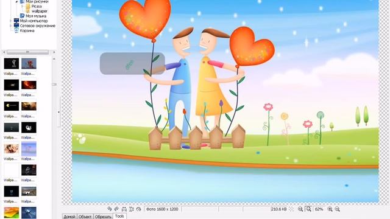Collapse the Мои рисунки tree node
This screenshot has height=219, width=390.
(x=16, y=1)
